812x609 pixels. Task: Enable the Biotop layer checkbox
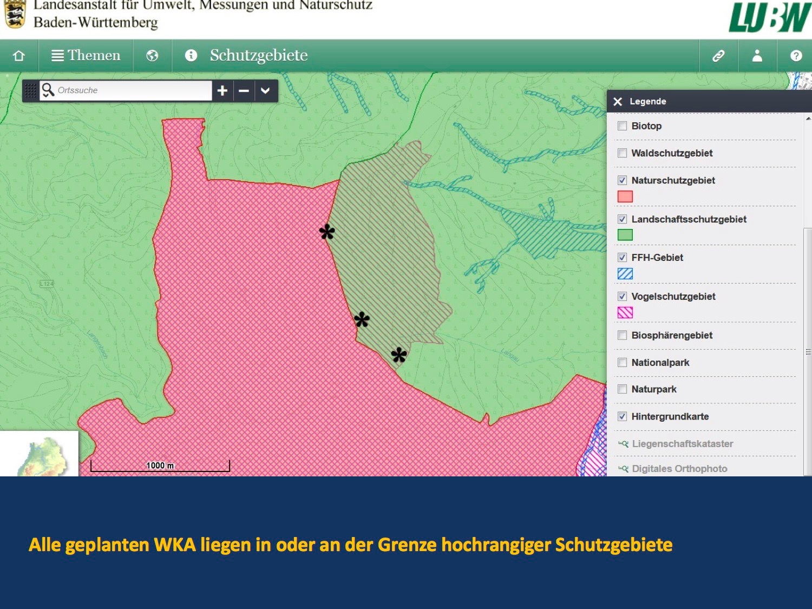click(623, 126)
